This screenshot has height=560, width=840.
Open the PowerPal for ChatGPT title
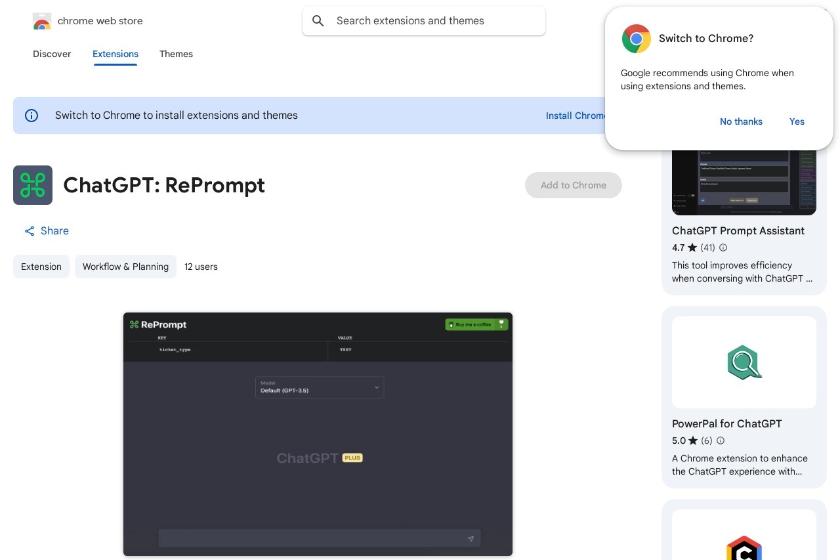(727, 423)
